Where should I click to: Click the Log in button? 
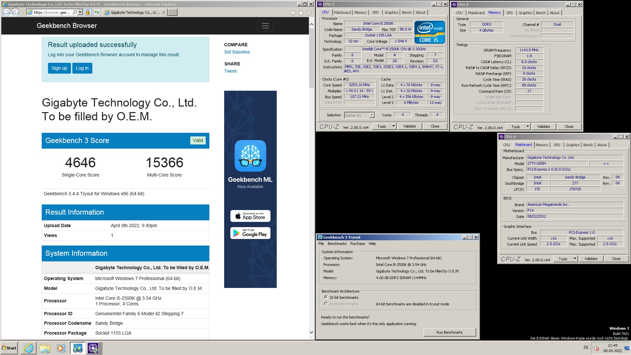pyautogui.click(x=82, y=68)
